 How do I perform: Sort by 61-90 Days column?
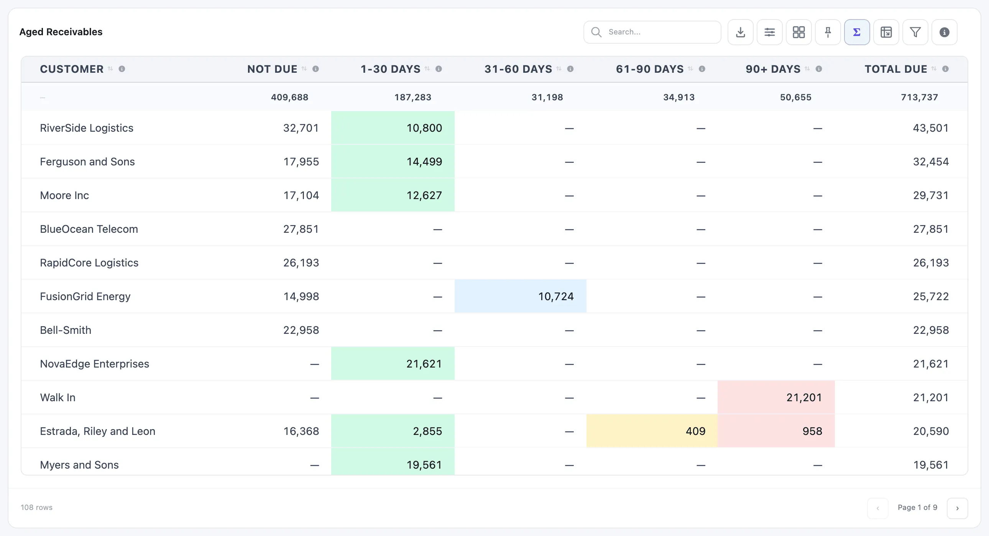pyautogui.click(x=690, y=69)
